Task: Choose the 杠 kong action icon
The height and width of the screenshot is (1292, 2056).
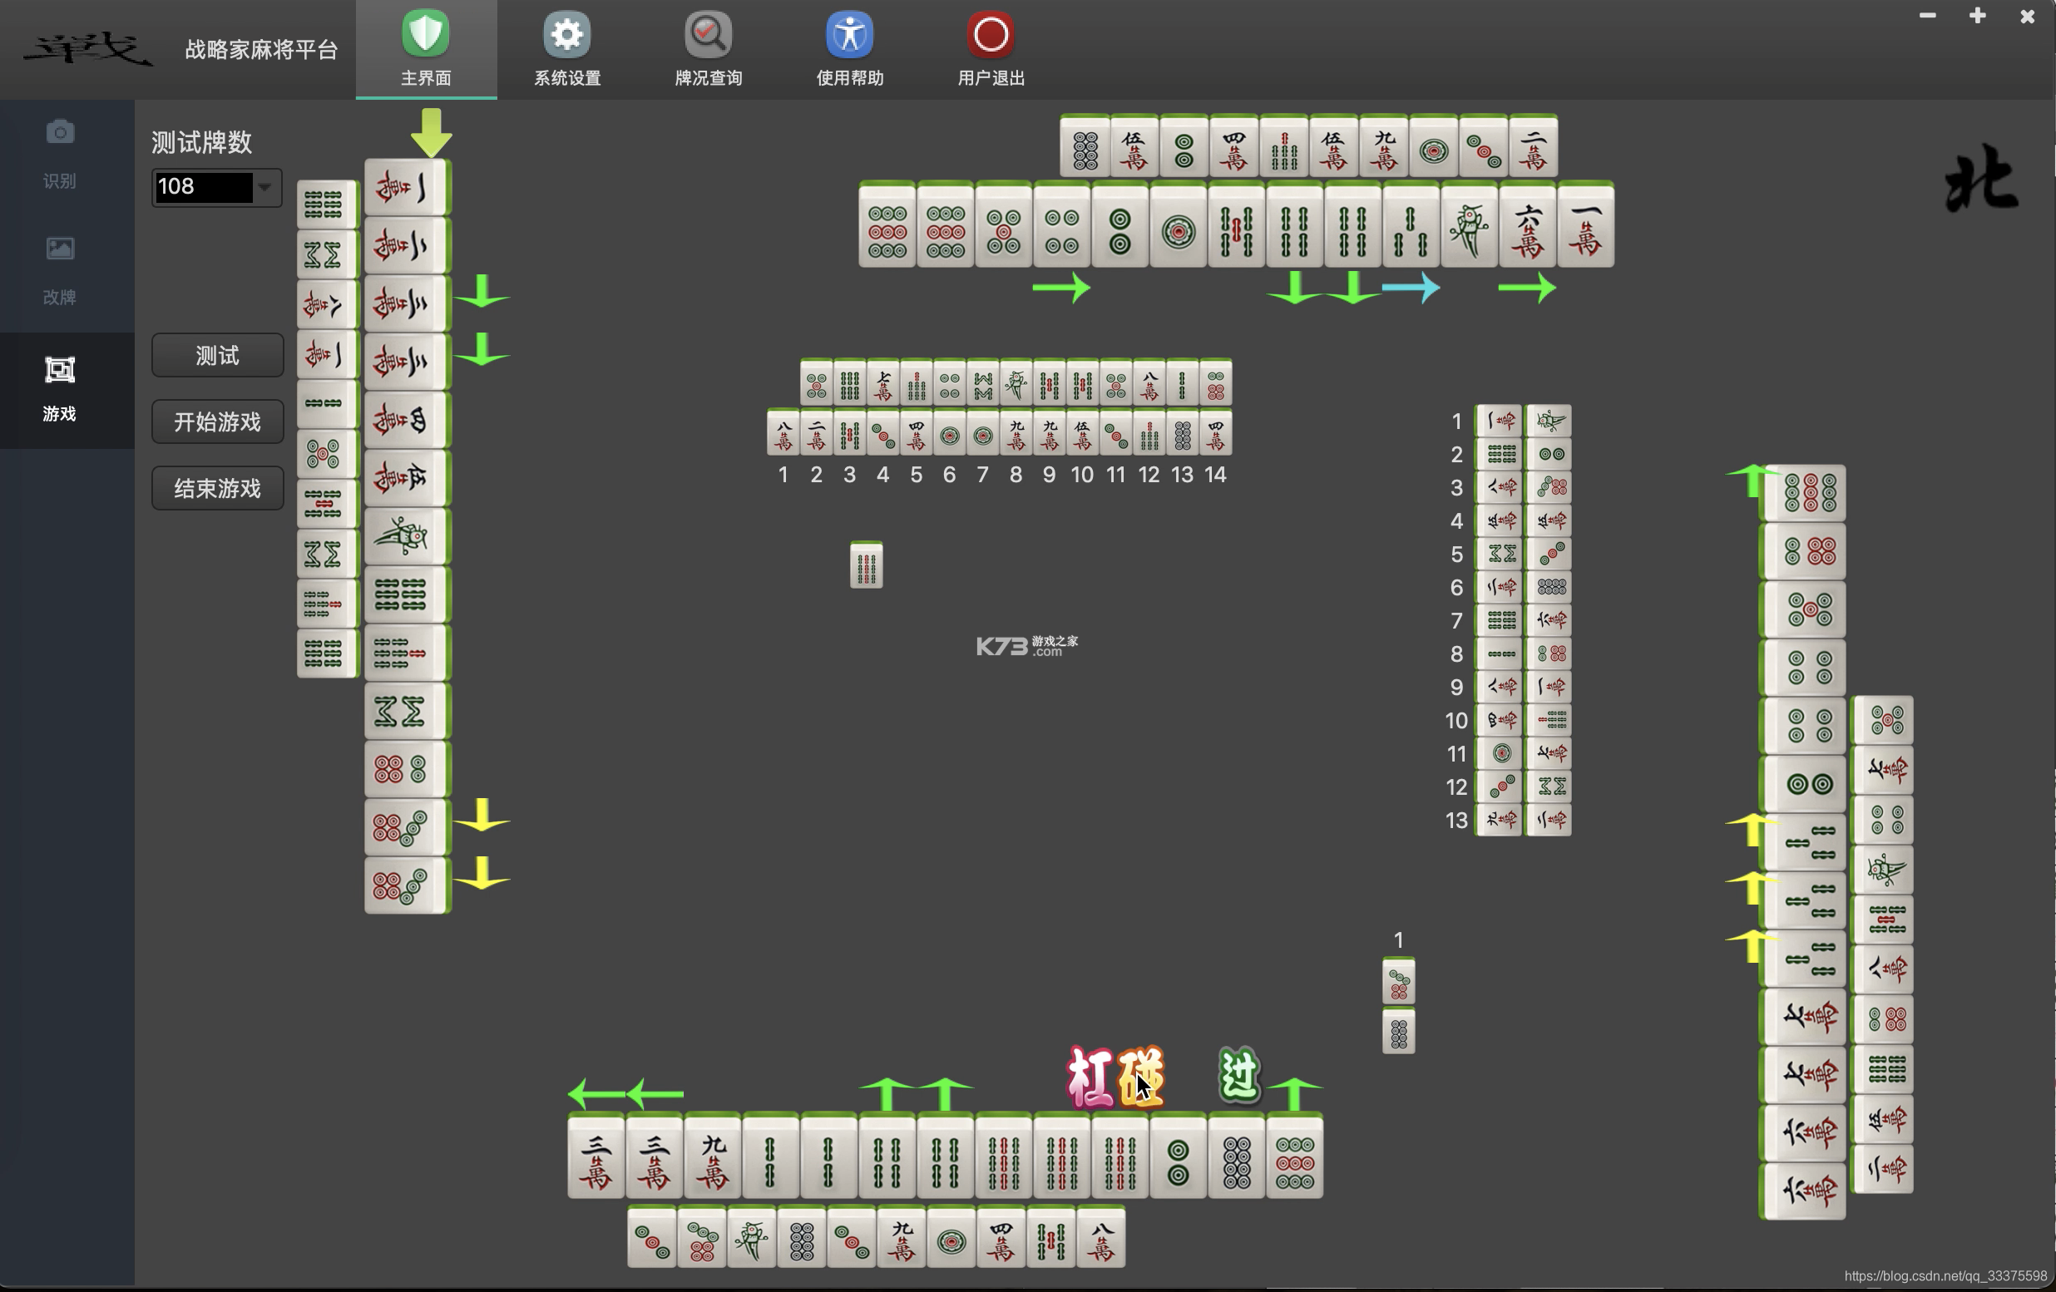Action: pos(1090,1077)
